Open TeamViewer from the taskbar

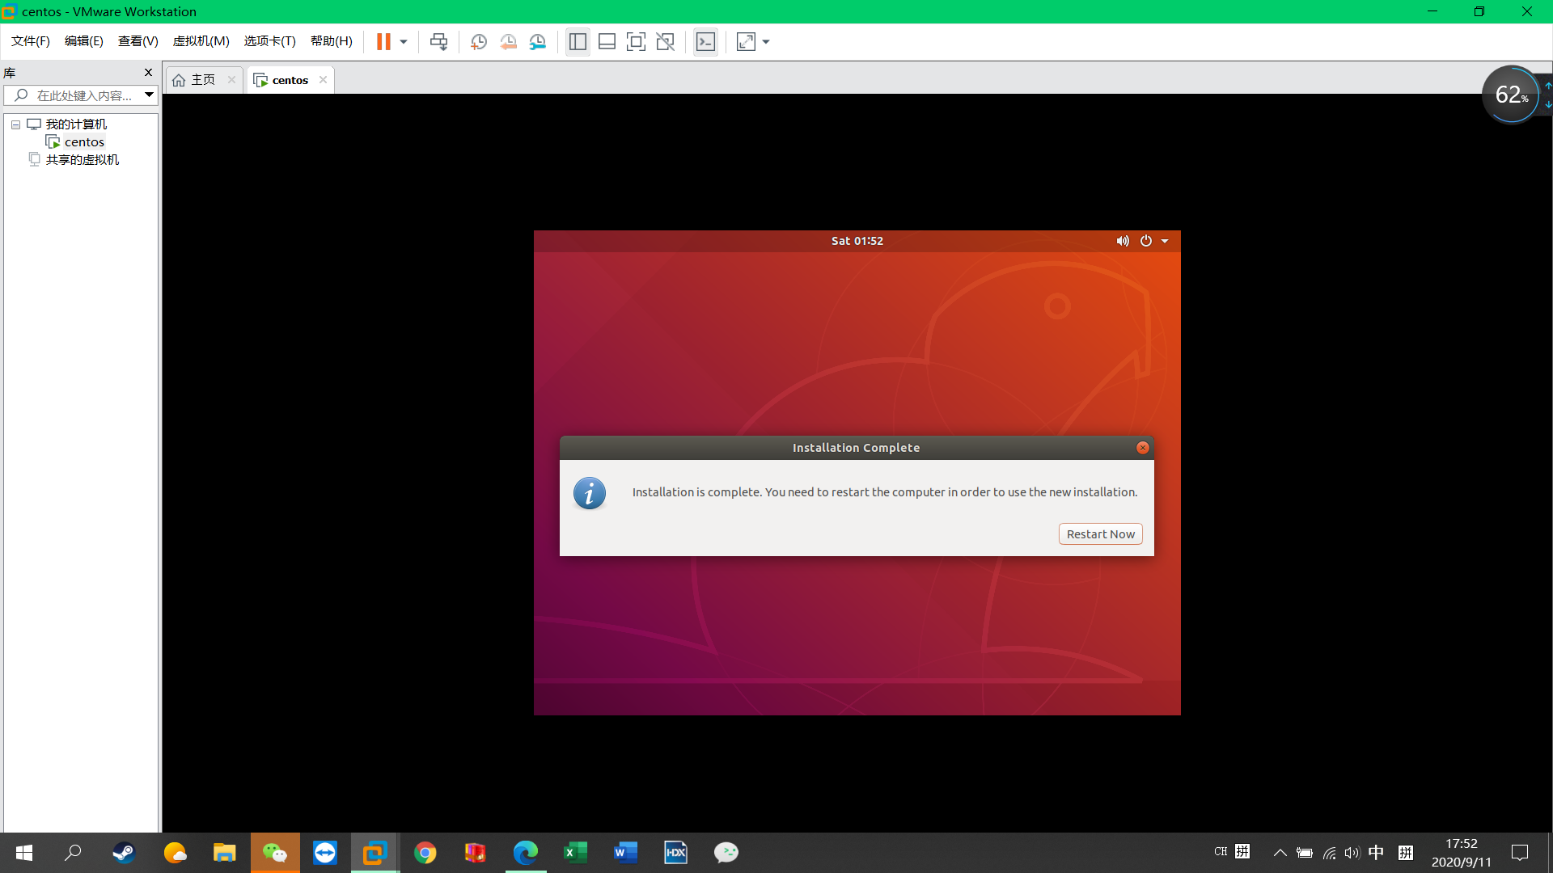(x=325, y=853)
